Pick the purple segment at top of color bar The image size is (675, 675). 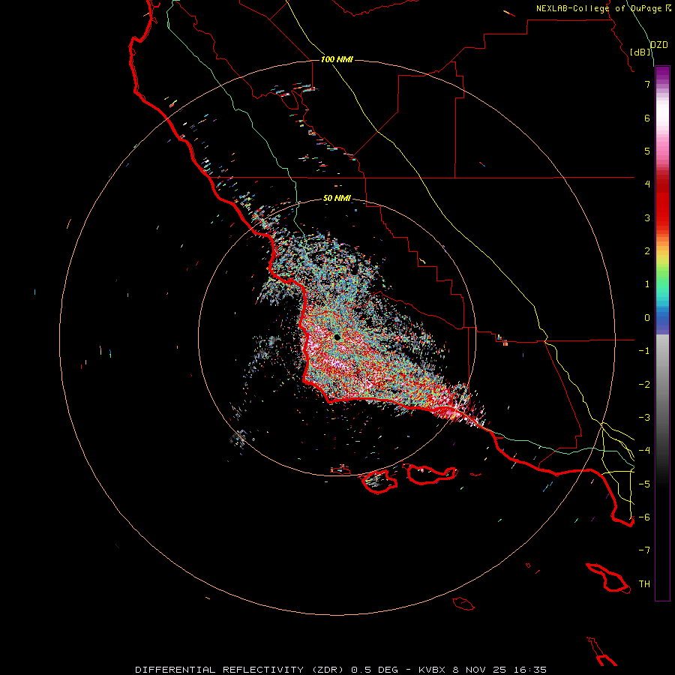pos(662,71)
